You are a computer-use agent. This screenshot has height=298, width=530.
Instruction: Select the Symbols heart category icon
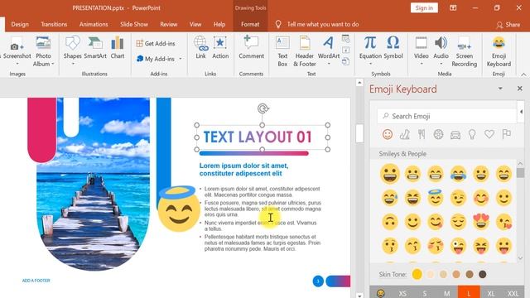(x=489, y=134)
